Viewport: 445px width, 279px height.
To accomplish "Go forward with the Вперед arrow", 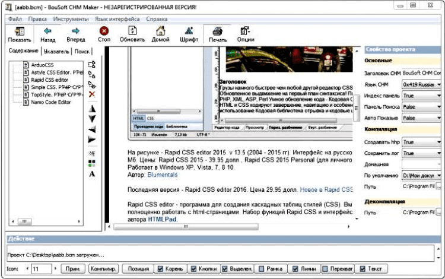I will tap(76, 31).
